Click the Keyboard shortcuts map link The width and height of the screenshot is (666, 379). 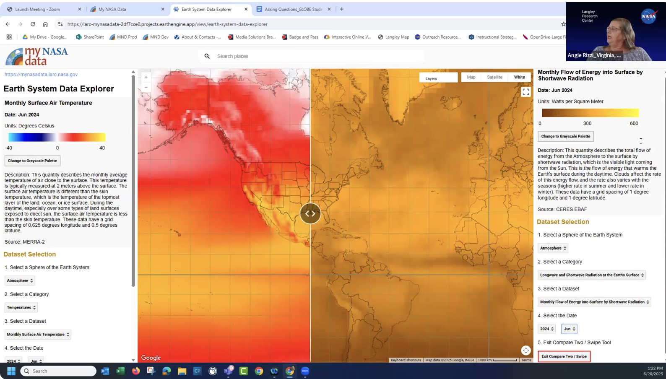406,360
